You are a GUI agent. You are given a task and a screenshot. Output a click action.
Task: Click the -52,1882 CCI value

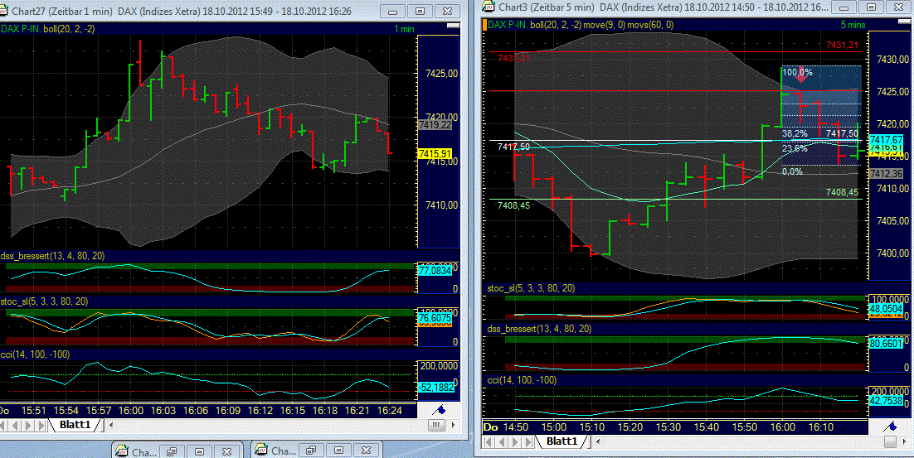point(435,387)
